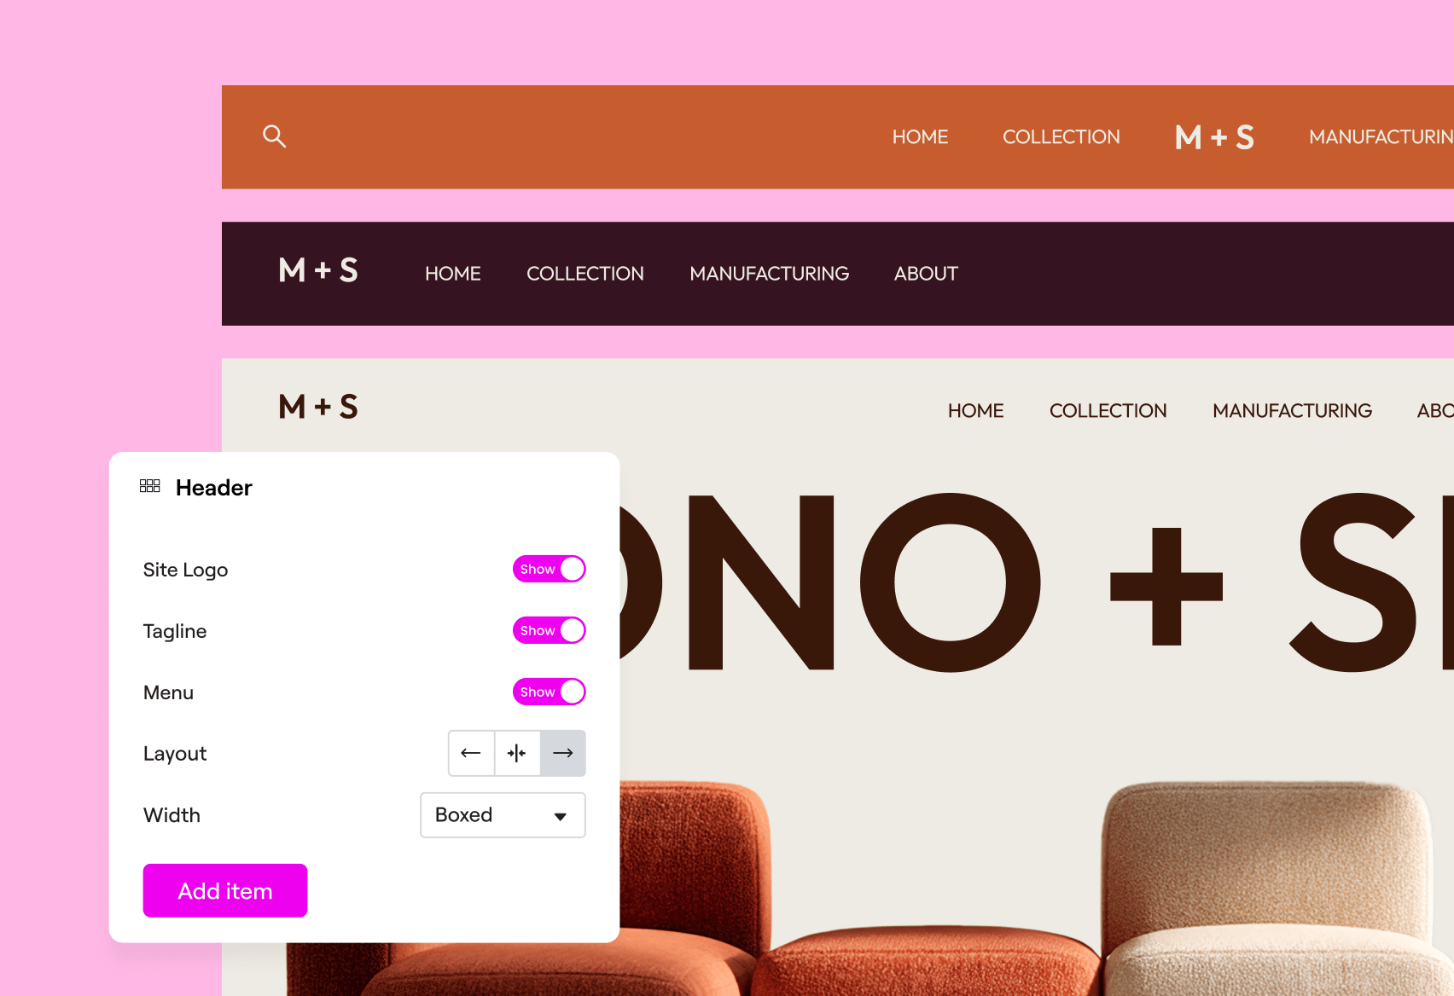Open HOME link in the orange header
The width and height of the screenshot is (1454, 996).
point(920,137)
